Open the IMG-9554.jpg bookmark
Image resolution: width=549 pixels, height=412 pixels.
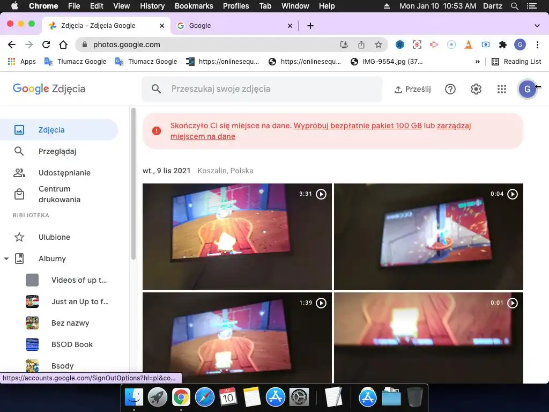point(387,62)
